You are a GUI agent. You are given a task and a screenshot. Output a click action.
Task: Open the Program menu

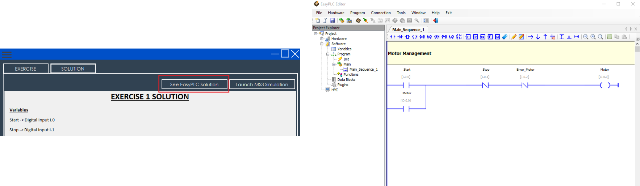(x=357, y=13)
